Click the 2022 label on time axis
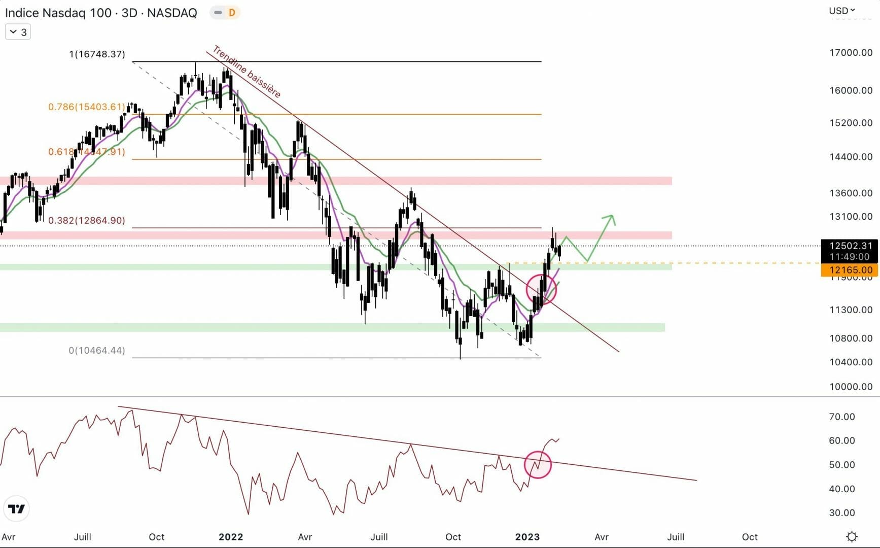Viewport: 880px width, 548px height. (231, 537)
